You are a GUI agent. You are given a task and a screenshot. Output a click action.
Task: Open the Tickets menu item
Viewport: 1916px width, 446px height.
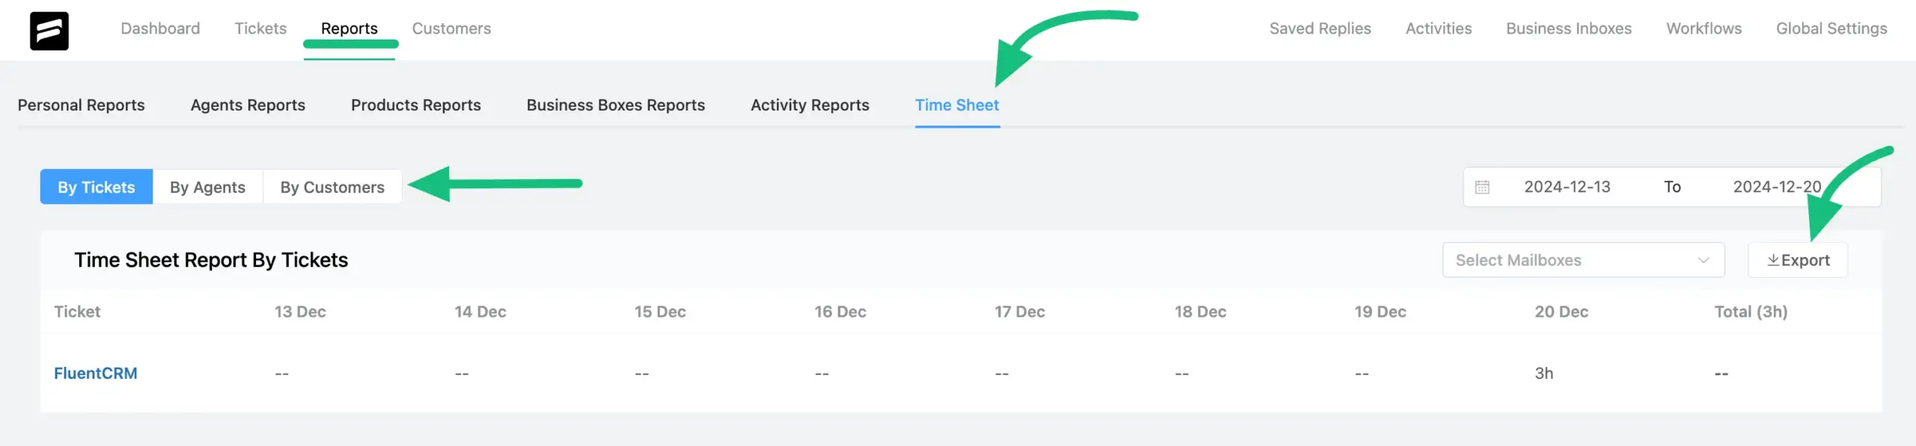pyautogui.click(x=260, y=28)
